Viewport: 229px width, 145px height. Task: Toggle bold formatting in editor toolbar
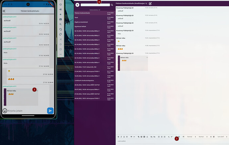point(118,137)
